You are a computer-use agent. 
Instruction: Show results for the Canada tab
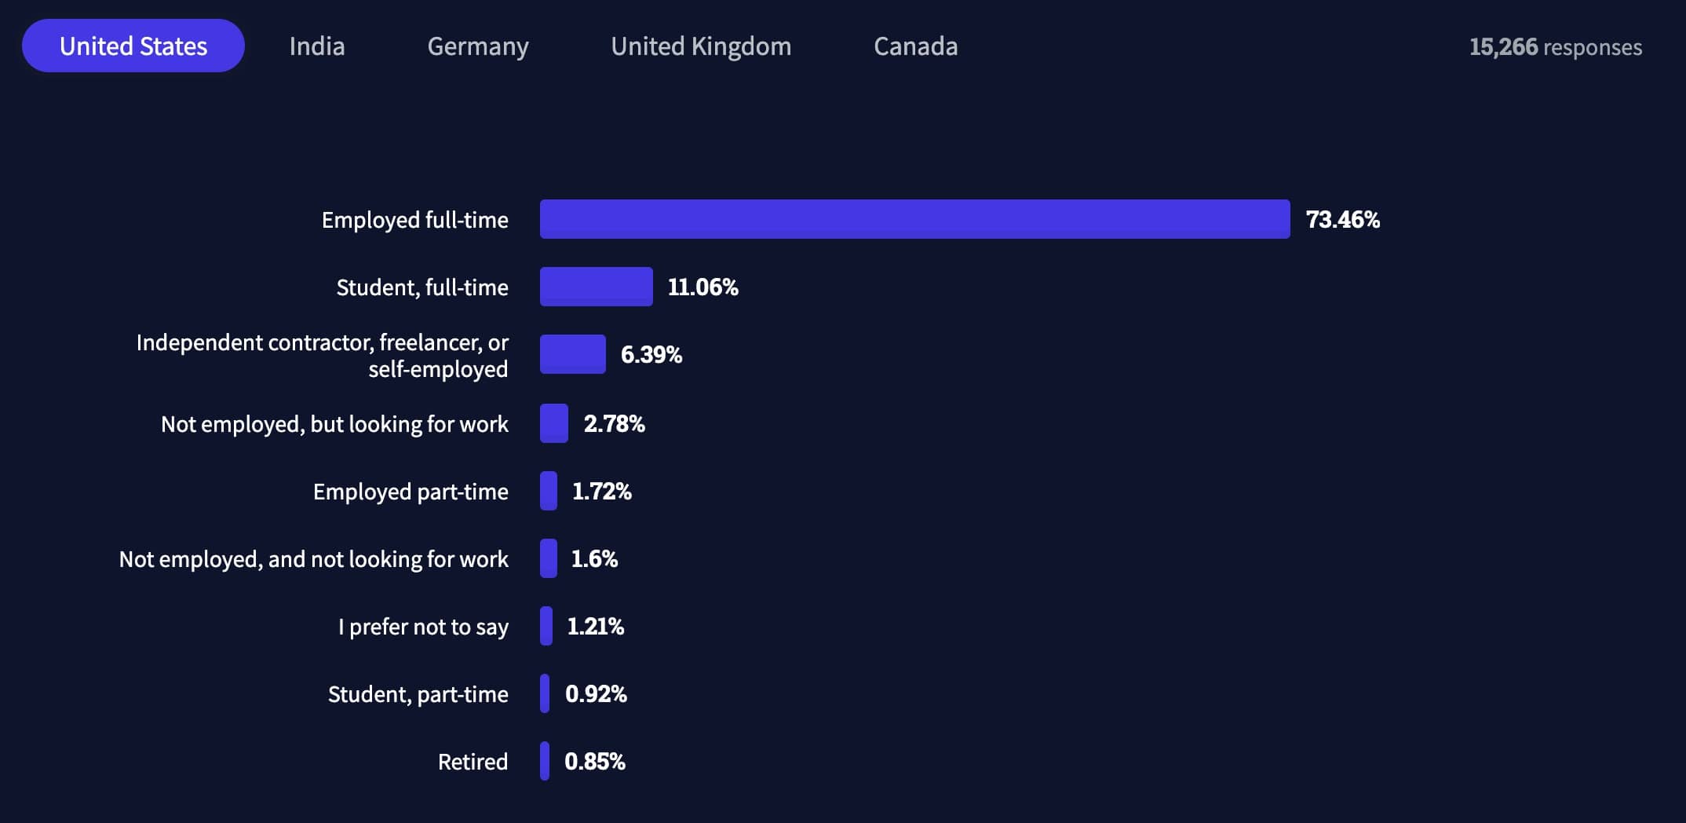tap(915, 46)
